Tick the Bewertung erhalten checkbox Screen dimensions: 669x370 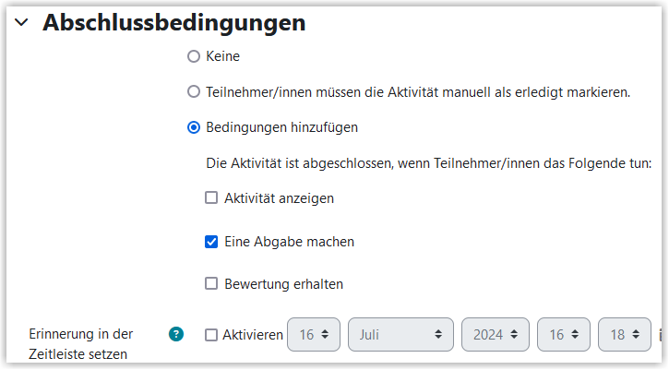tap(211, 284)
